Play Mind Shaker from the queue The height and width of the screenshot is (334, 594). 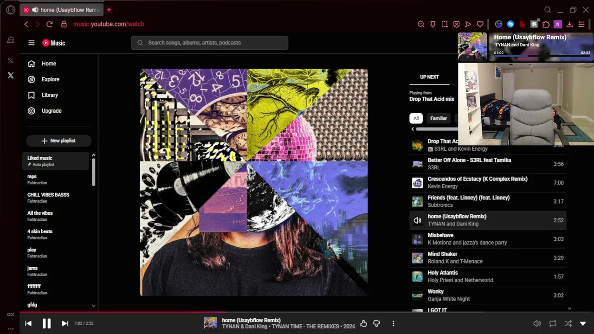coord(488,258)
